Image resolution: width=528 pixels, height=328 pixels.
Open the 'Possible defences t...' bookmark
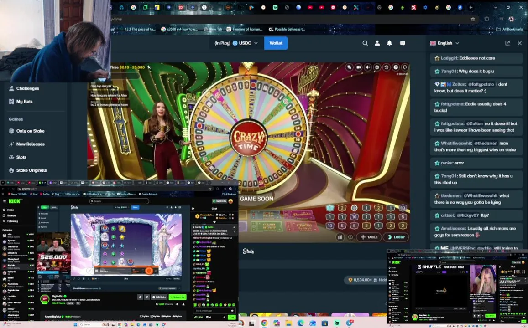pyautogui.click(x=287, y=29)
